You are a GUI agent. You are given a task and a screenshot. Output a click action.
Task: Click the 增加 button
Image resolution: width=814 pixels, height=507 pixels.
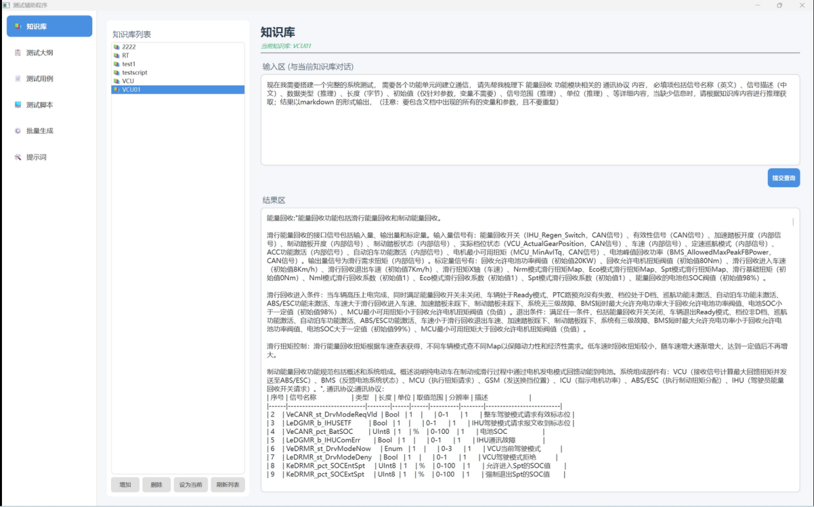click(125, 485)
